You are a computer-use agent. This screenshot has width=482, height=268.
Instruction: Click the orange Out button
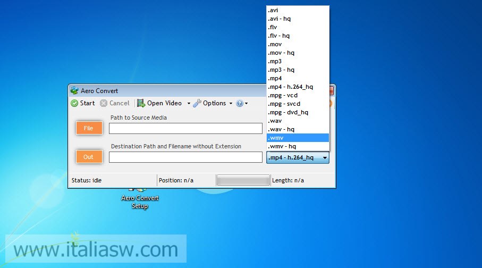[x=89, y=157]
